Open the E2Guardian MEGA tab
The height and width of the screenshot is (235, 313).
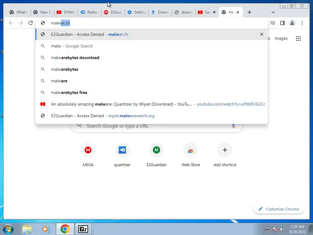113,12
